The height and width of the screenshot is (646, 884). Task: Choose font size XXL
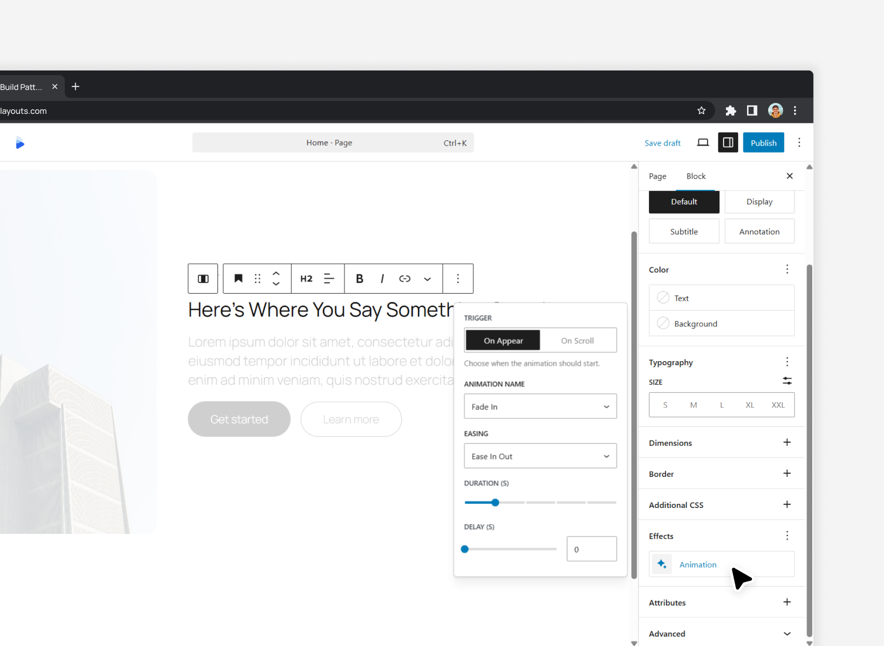(778, 405)
